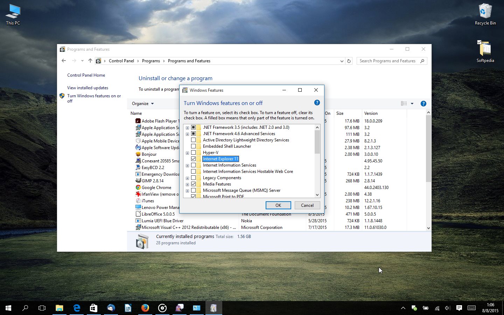Click Programs and Features breadcrumb
504x315 pixels.
pyautogui.click(x=189, y=61)
